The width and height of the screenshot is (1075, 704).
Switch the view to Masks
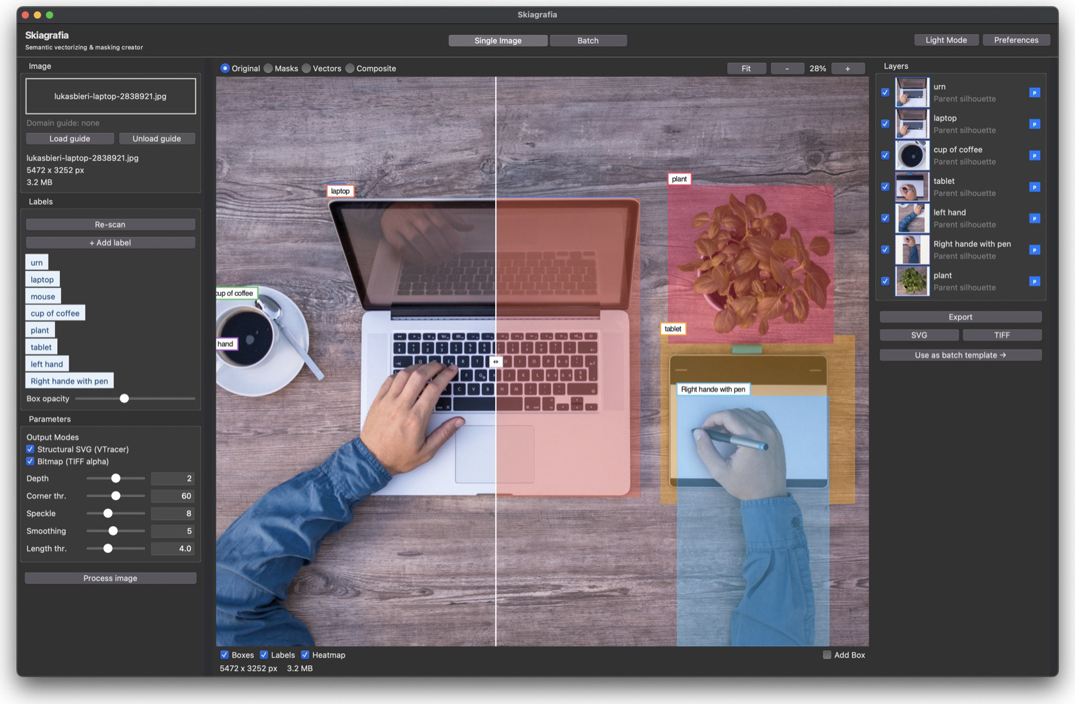[x=268, y=68]
